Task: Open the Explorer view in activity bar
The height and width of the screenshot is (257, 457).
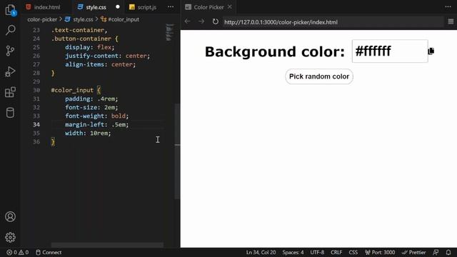Action: [x=10, y=10]
